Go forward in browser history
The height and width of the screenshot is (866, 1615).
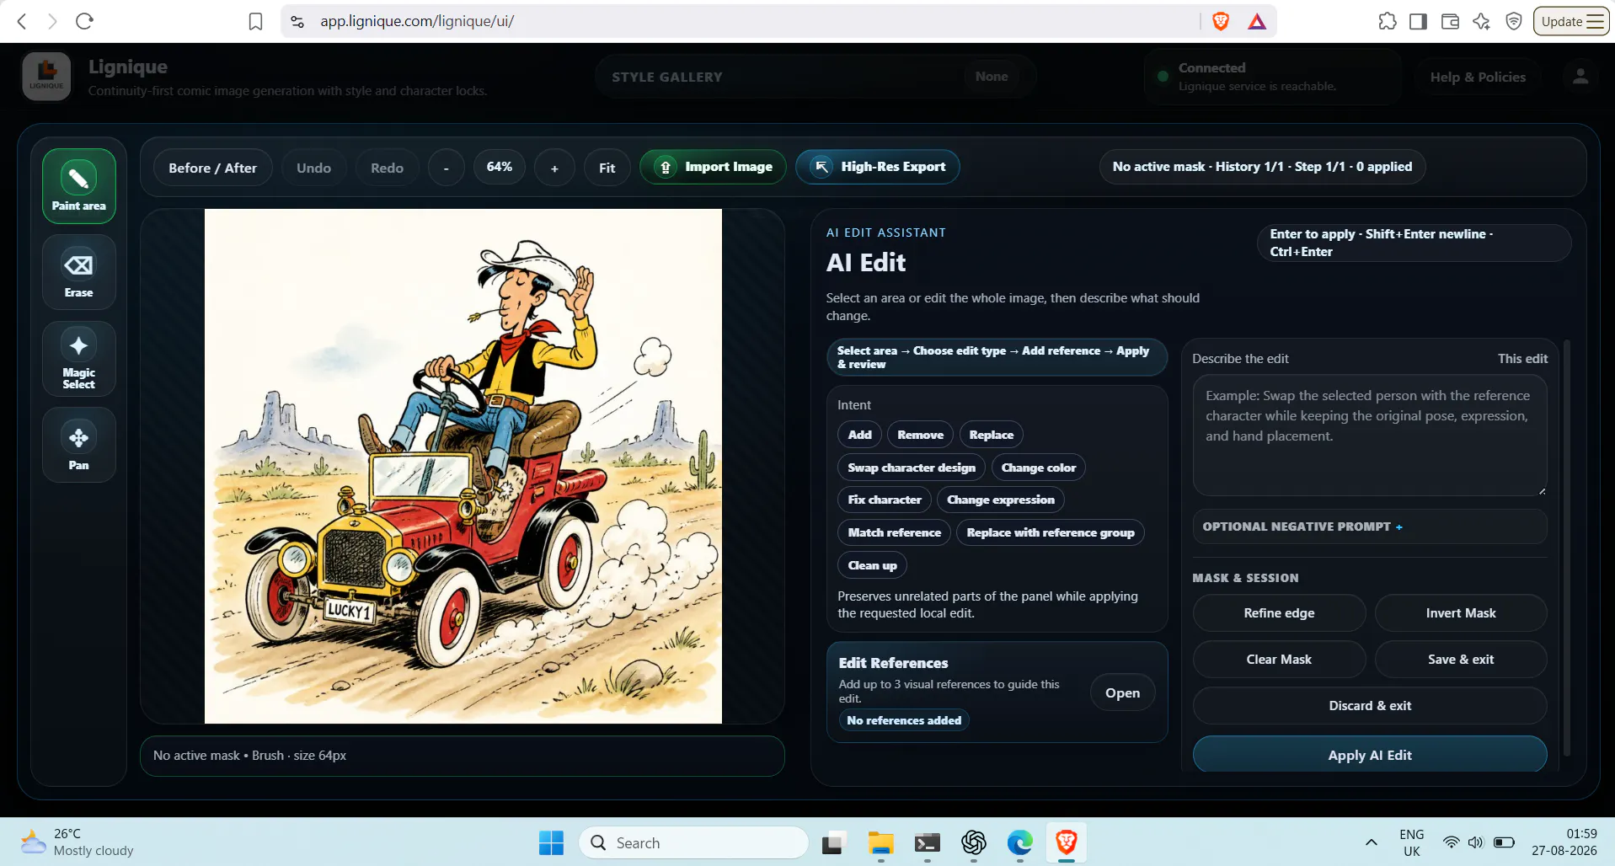[53, 21]
